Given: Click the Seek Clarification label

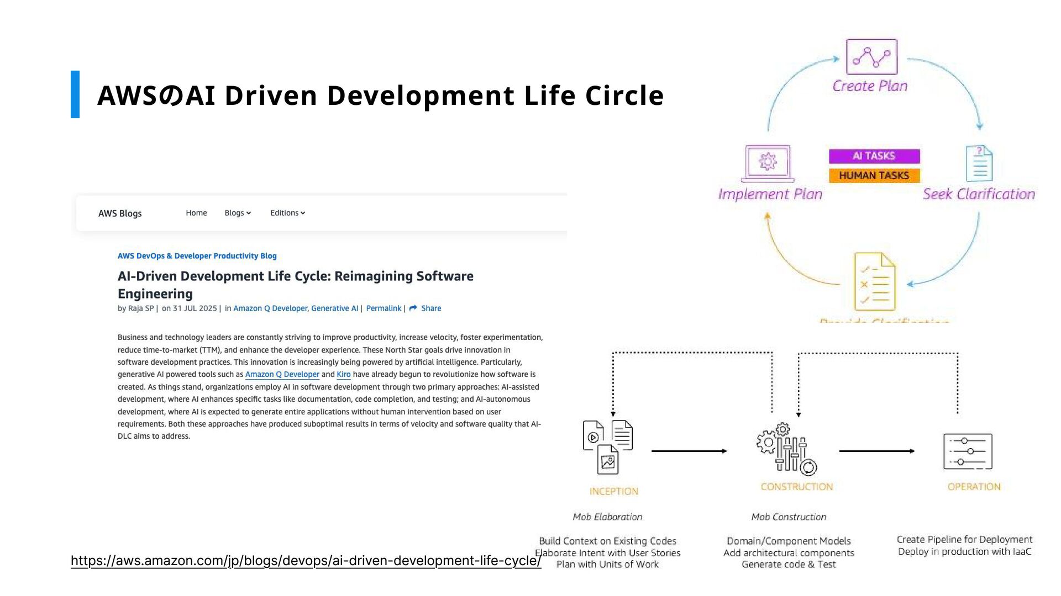Looking at the screenshot, I should 979,194.
